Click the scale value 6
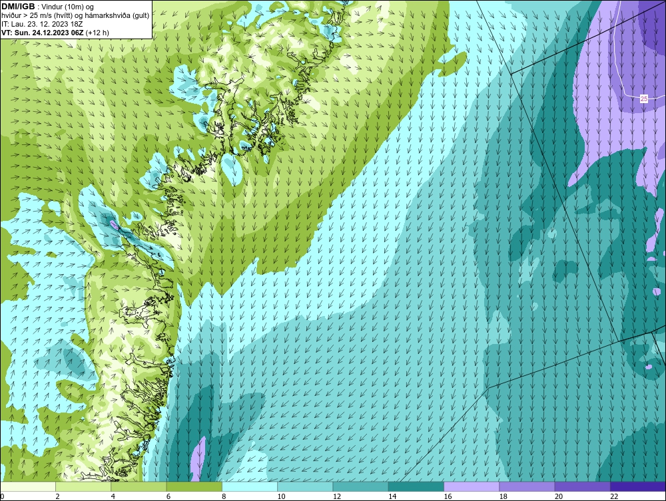 pos(168,497)
